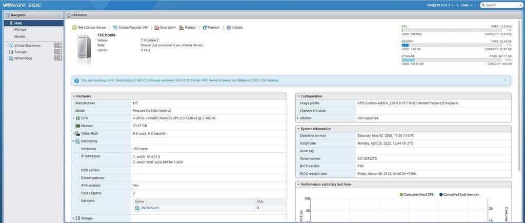Viewport: 525px width, 223px height.
Task: Open Networking in Navigator
Action: [x=23, y=58]
